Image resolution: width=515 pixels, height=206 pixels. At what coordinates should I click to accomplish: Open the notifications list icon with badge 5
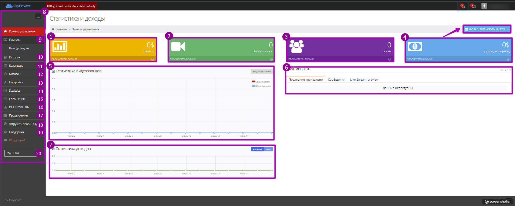pyautogui.click(x=473, y=6)
